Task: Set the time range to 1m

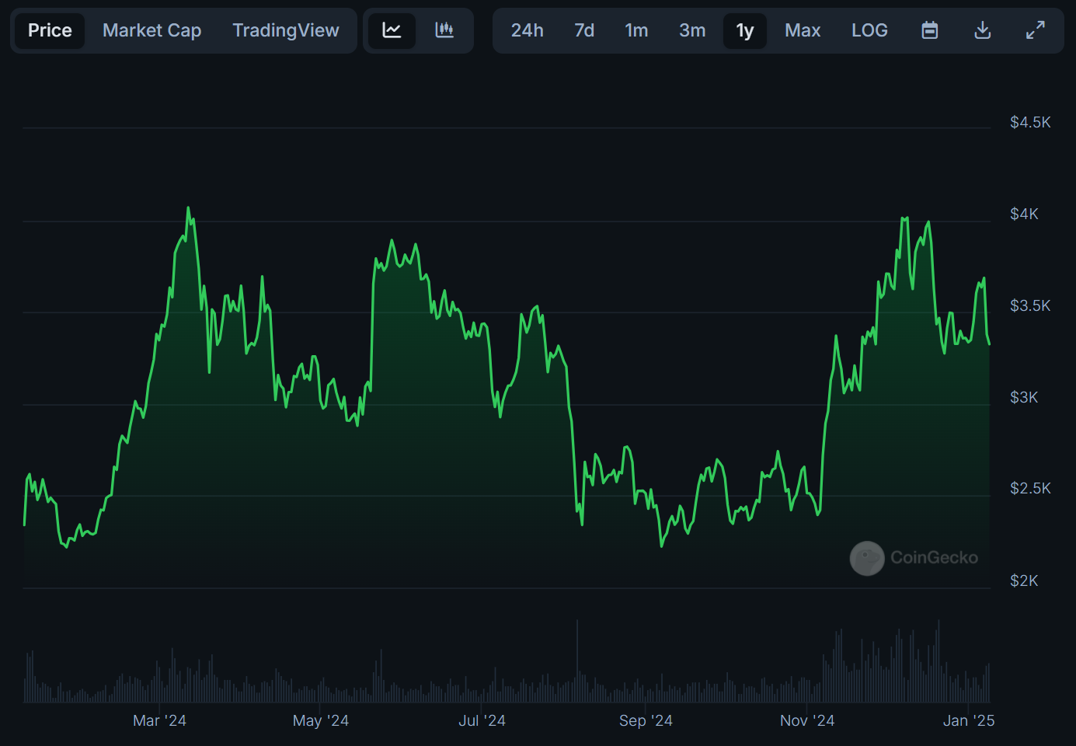Action: pos(636,30)
